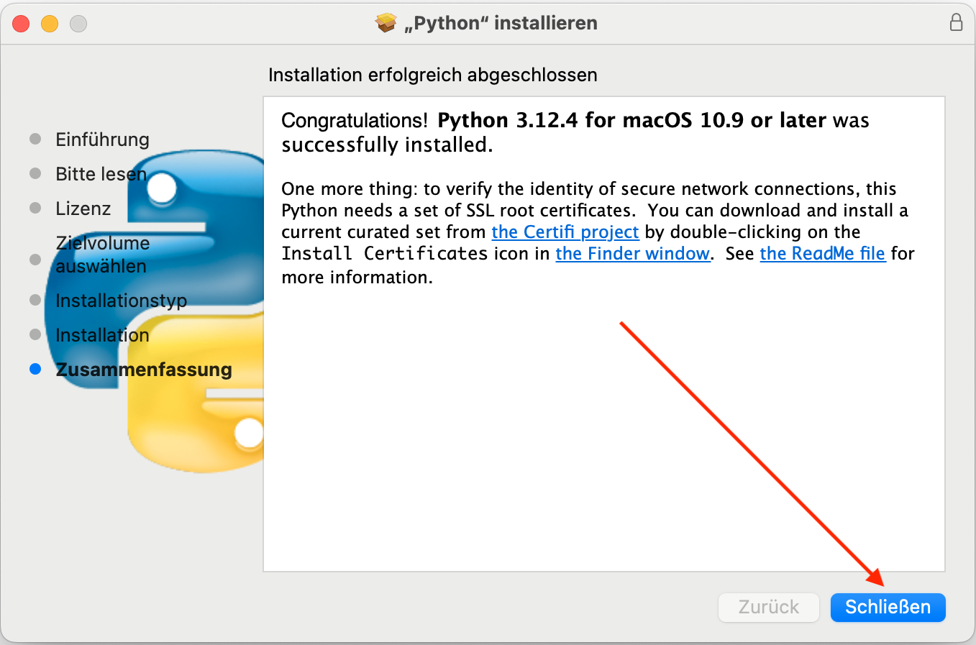Select the Installation step in sidebar
Image resolution: width=976 pixels, height=645 pixels.
[x=102, y=334]
